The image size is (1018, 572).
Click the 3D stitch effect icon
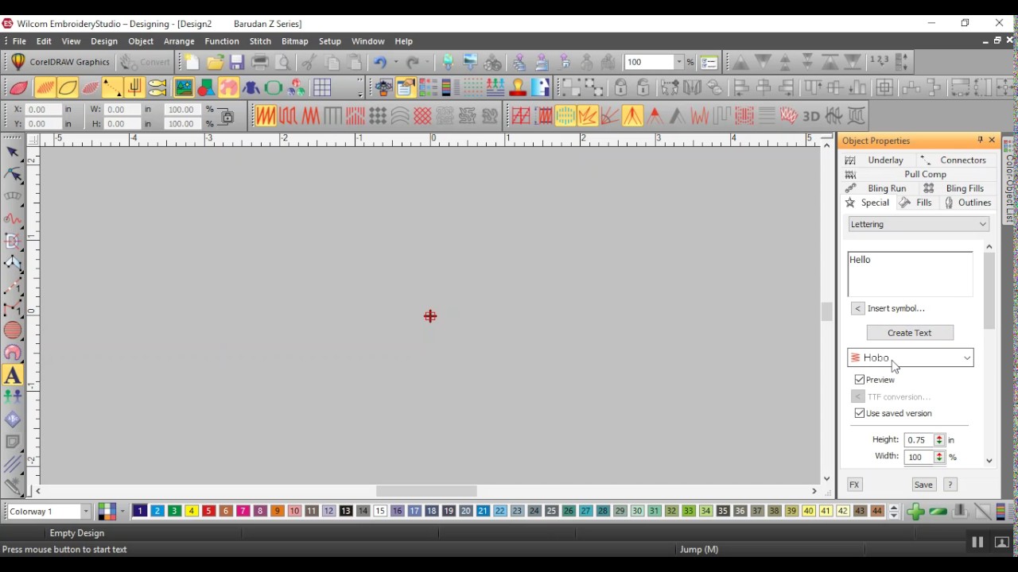pos(811,116)
